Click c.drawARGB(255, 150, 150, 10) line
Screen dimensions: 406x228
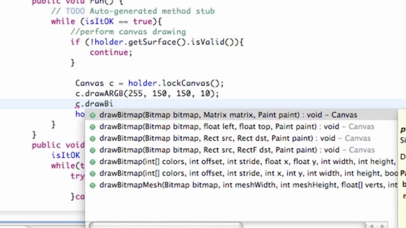(x=147, y=93)
